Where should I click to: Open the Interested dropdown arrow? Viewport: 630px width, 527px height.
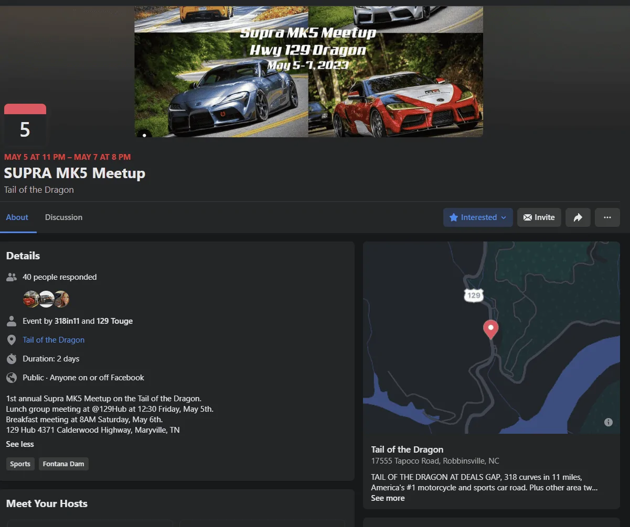point(504,217)
